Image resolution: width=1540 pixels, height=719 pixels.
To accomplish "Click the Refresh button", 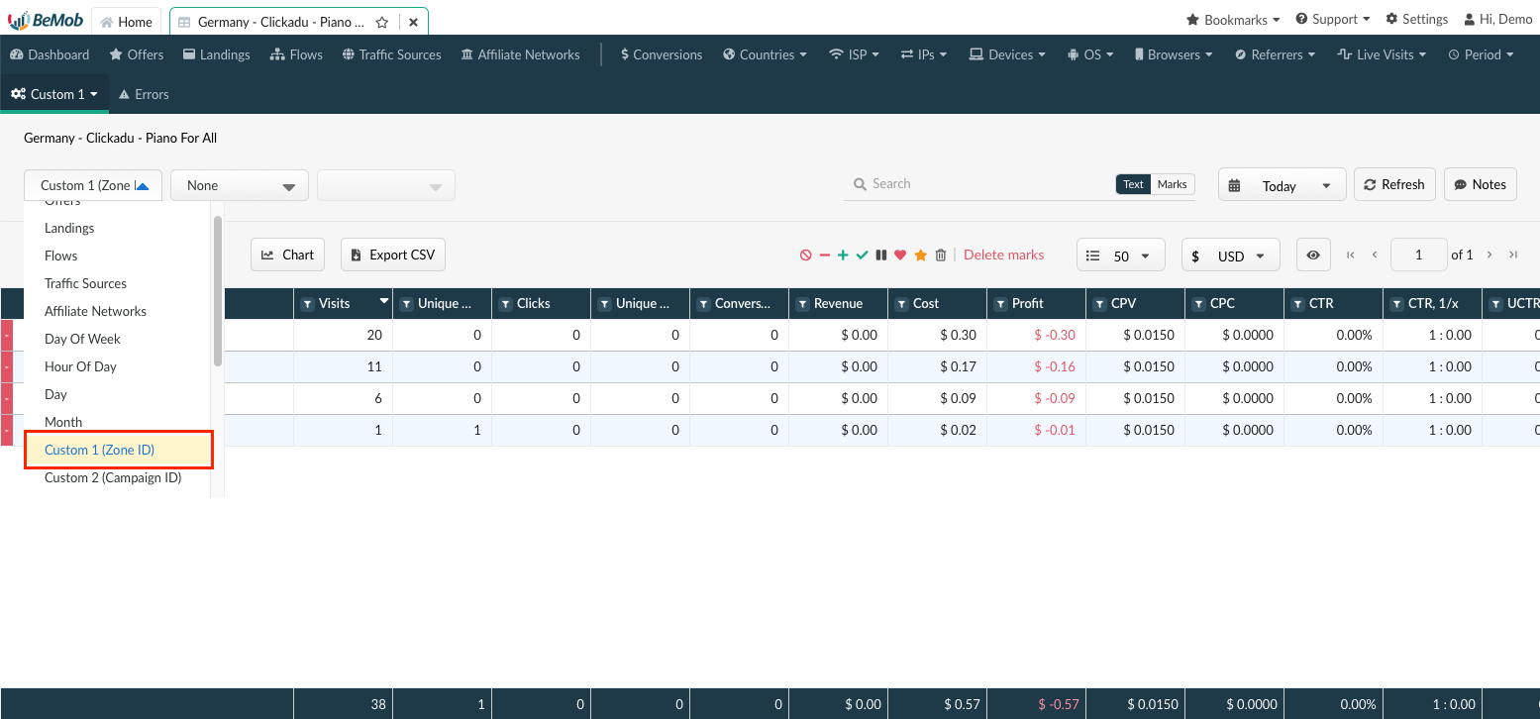I will coord(1394,184).
